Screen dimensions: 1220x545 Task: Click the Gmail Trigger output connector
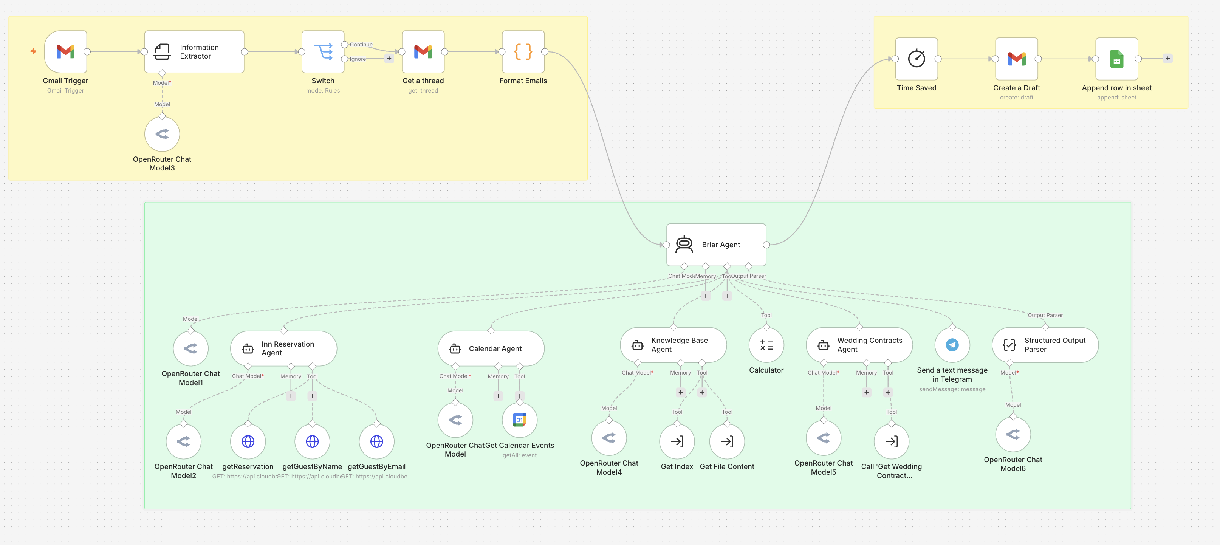87,52
